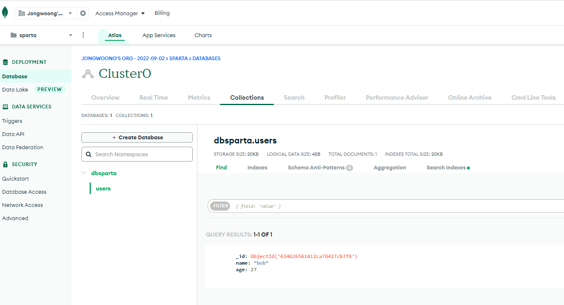564x305 pixels.
Task: Open Quickstart in the sidebar
Action: (15, 179)
